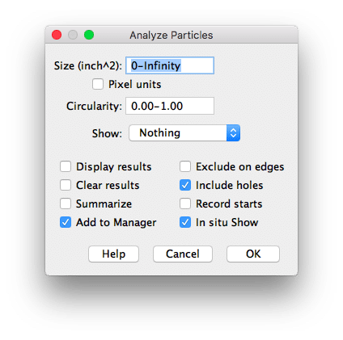This screenshot has height=340, width=343.
Task: Uncheck Add to Manager
Action: (66, 222)
